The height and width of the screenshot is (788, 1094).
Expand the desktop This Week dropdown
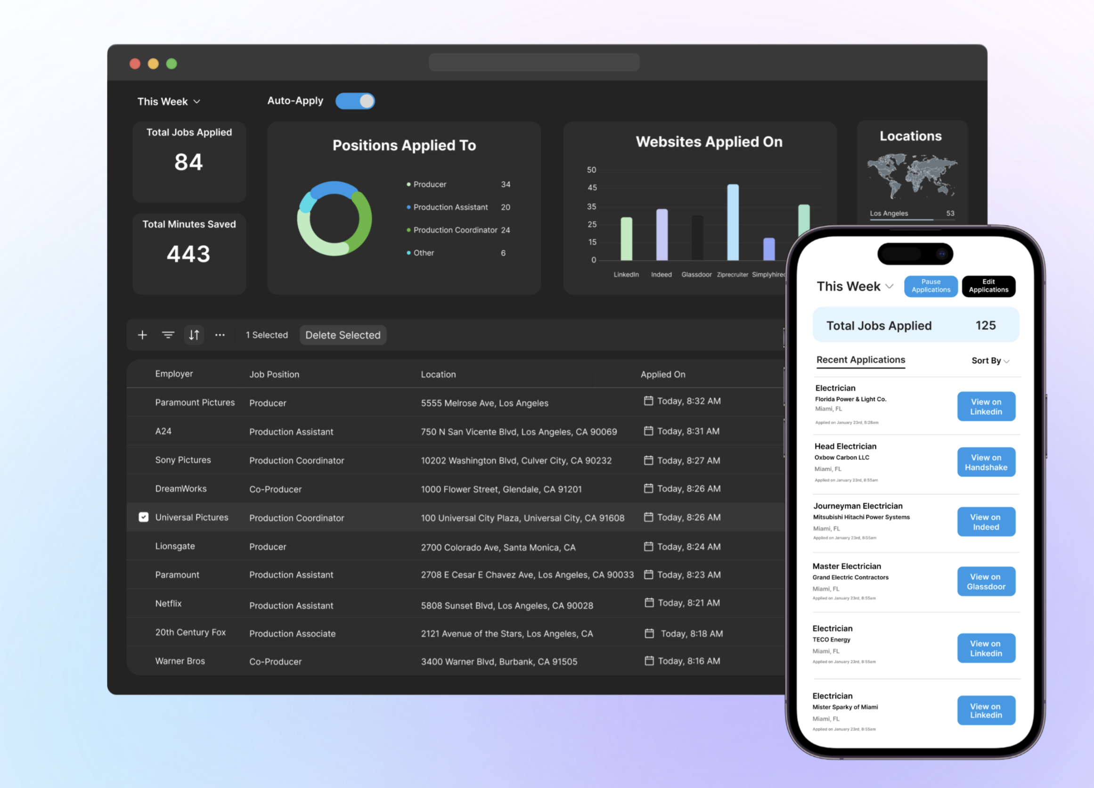[x=169, y=102]
